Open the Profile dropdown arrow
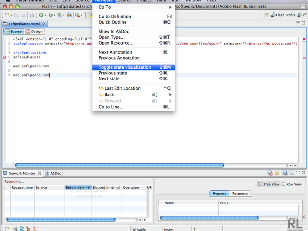Image resolution: width=308 pixels, height=231 pixels. (x=64, y=15)
